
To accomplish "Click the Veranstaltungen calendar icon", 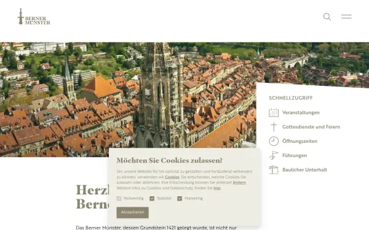I will click(x=274, y=113).
